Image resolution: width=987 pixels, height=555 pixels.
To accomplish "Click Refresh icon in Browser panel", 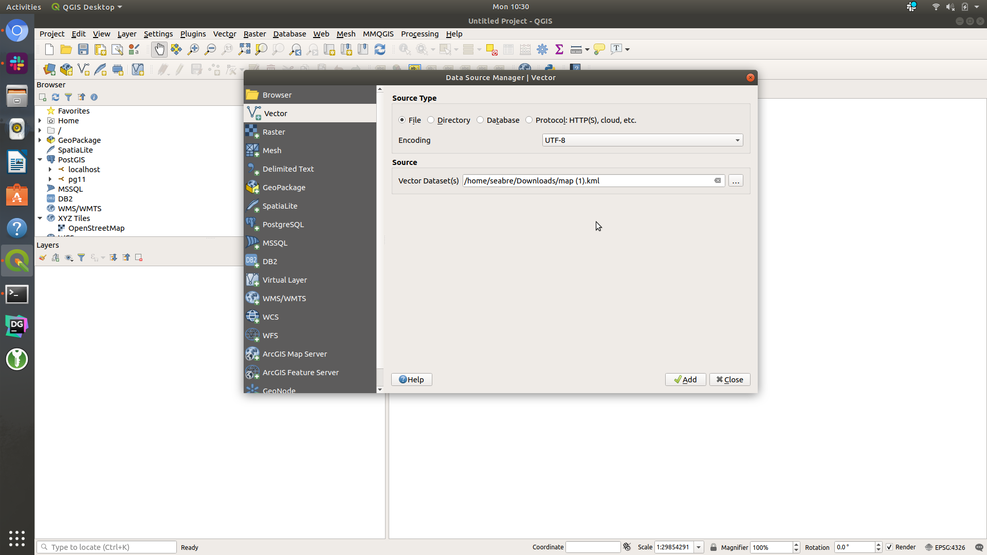I will pos(56,97).
